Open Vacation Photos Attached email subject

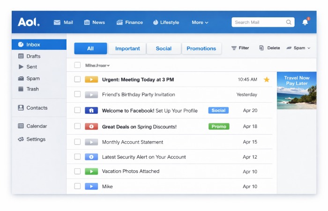click(x=131, y=171)
